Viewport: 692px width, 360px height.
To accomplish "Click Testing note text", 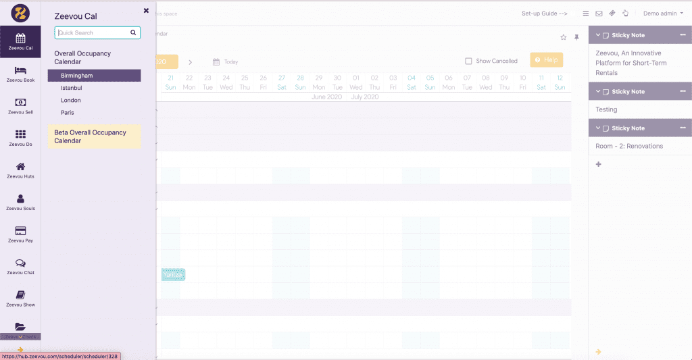I will tap(606, 109).
